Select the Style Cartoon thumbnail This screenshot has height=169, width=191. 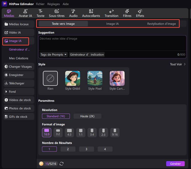[117, 78]
